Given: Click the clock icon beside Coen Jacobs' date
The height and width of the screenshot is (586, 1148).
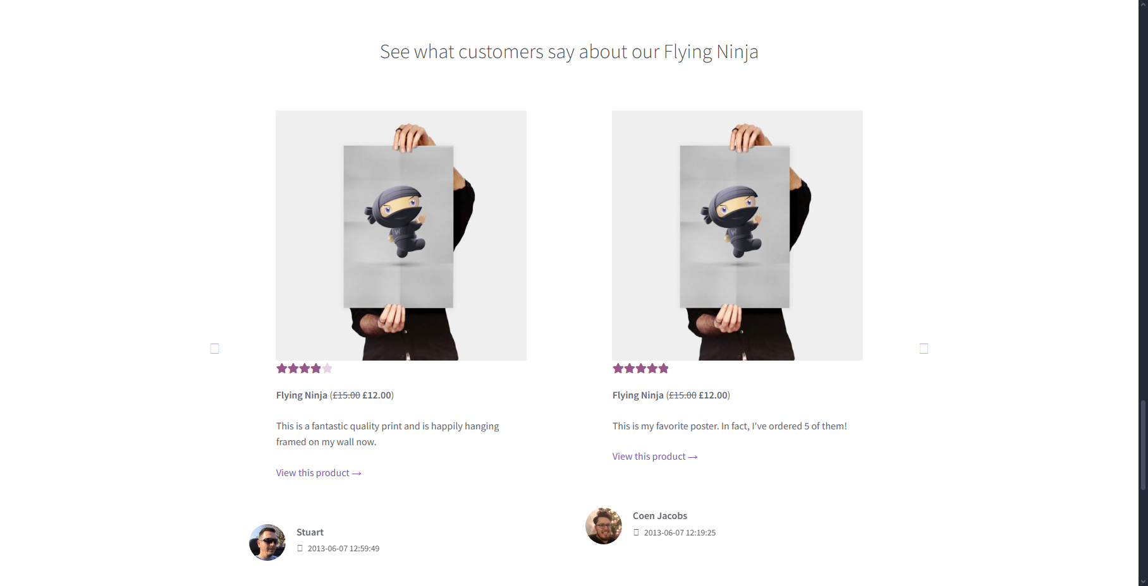Looking at the screenshot, I should click(x=635, y=532).
